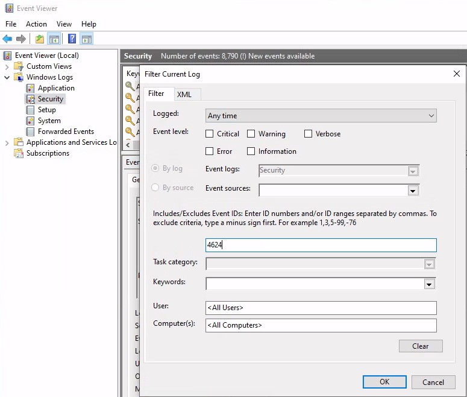Click Applications and Services Logs folder icon
The height and width of the screenshot is (397, 467).
[x=19, y=142]
